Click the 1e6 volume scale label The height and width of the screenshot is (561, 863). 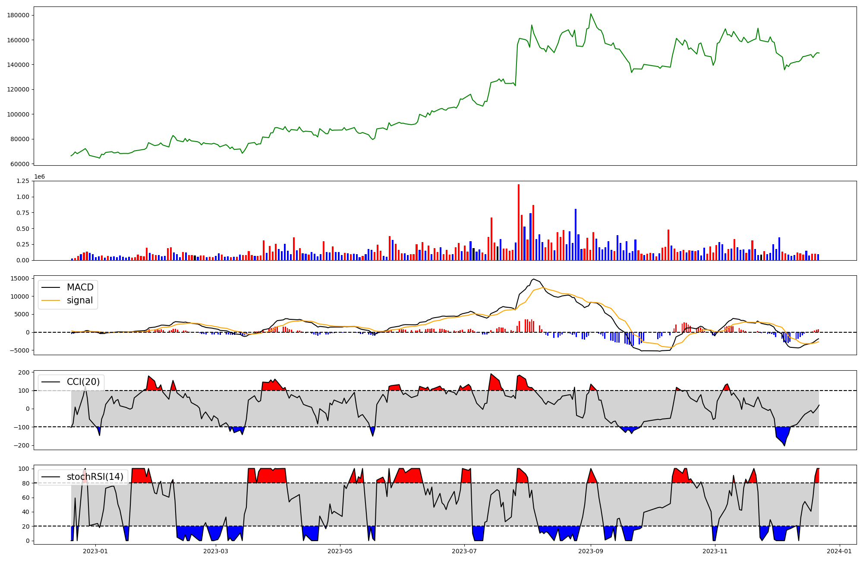click(x=39, y=177)
